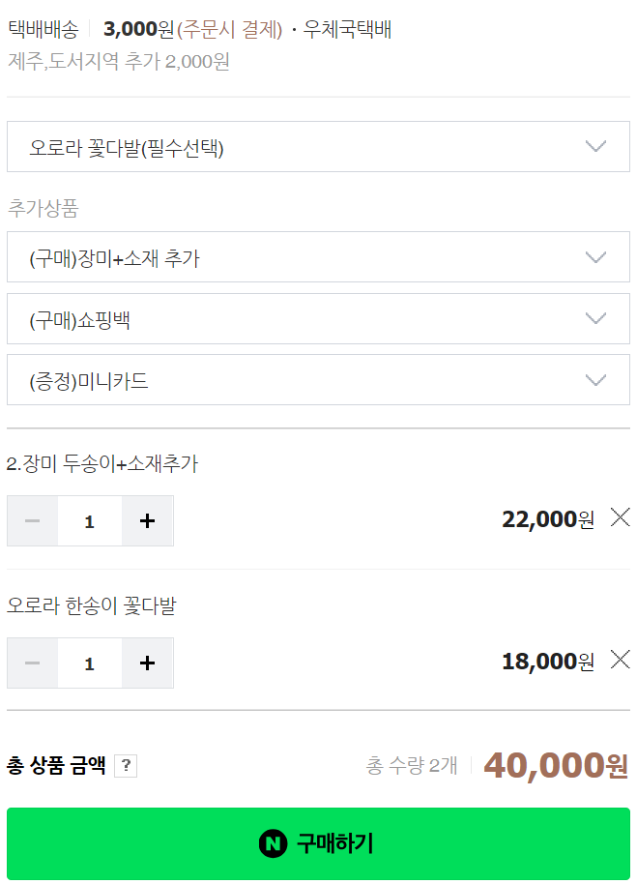The height and width of the screenshot is (884, 637).
Task: Delete the 18,000원 오로라 한송이 item
Action: (x=620, y=660)
